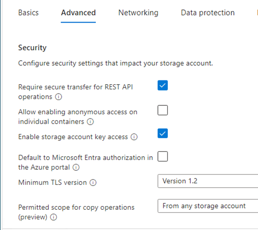The width and height of the screenshot is (258, 230).
Task: Click the Security section heading
Action: point(32,48)
